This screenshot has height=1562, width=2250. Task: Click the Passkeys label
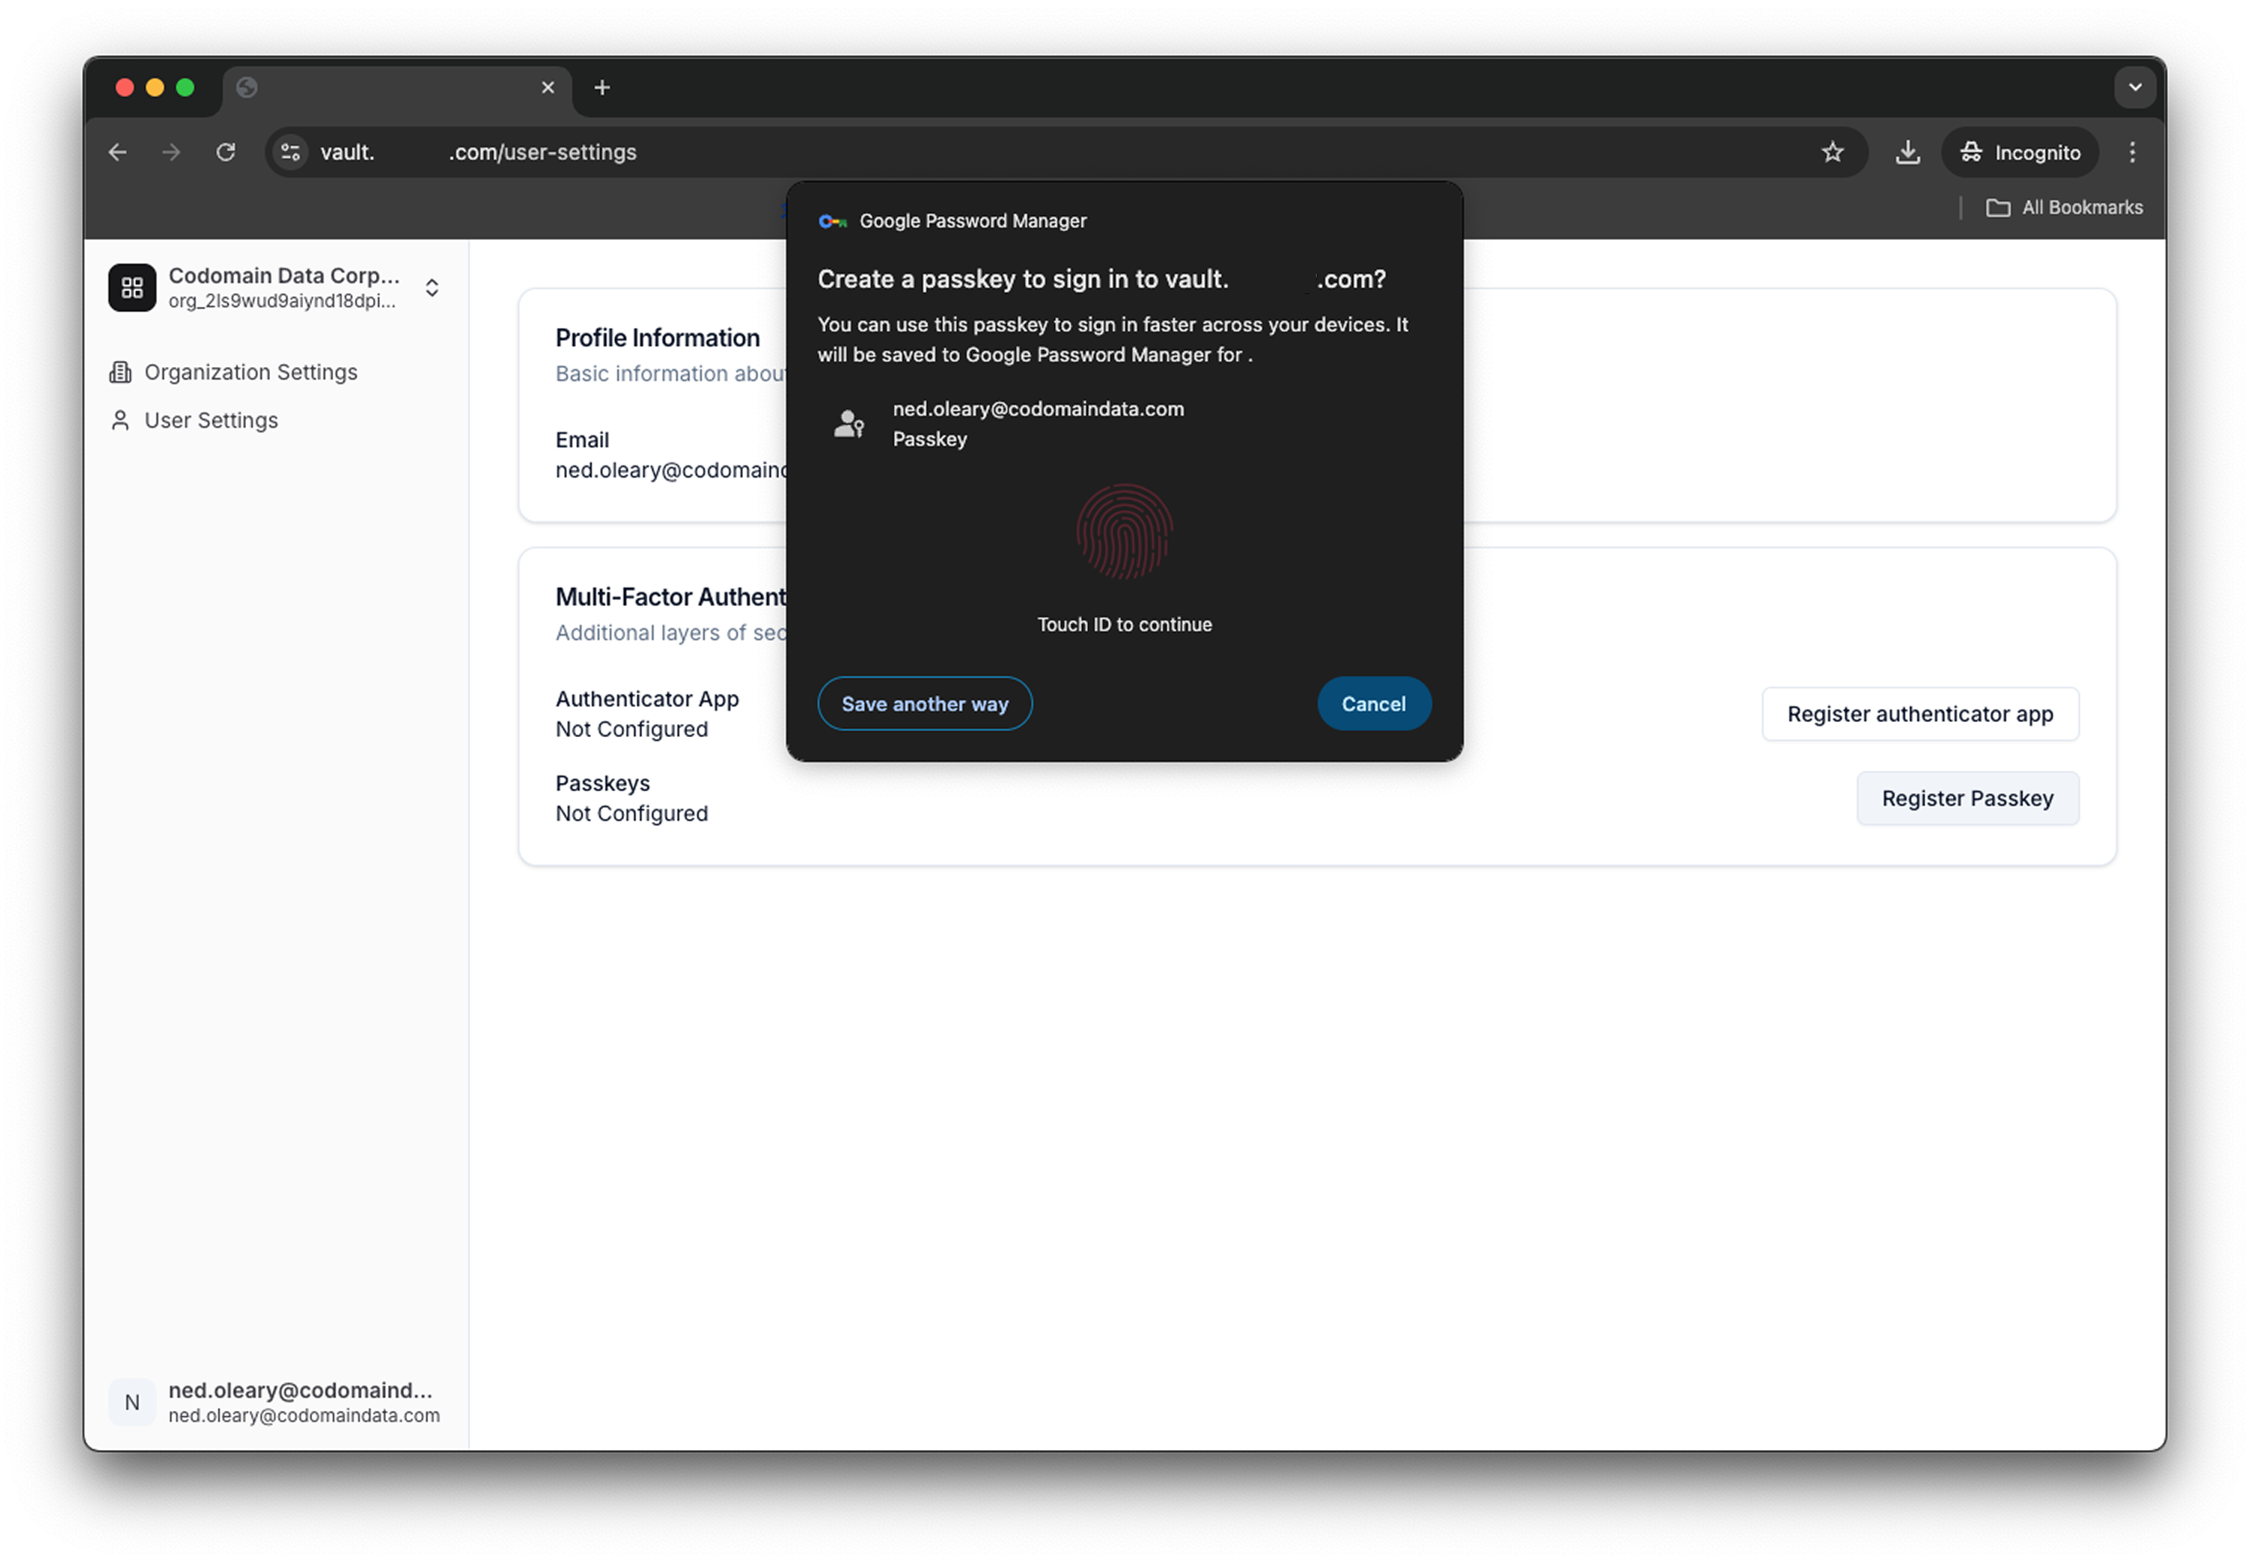click(603, 783)
